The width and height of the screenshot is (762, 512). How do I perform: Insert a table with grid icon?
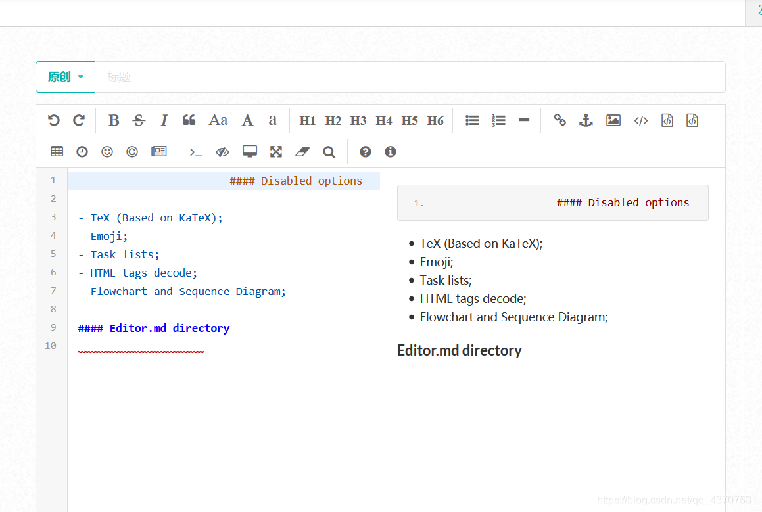pyautogui.click(x=57, y=152)
